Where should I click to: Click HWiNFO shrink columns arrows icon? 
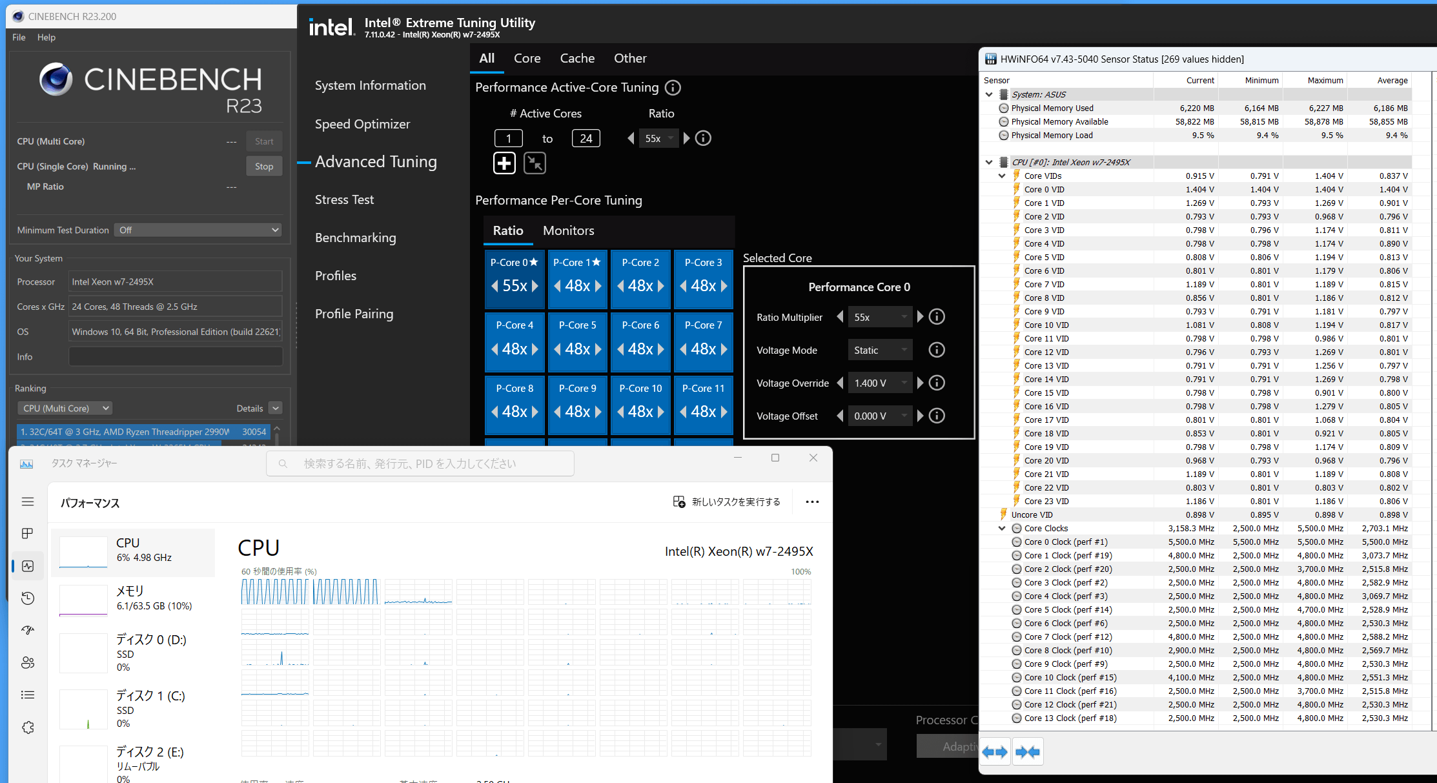1027,752
